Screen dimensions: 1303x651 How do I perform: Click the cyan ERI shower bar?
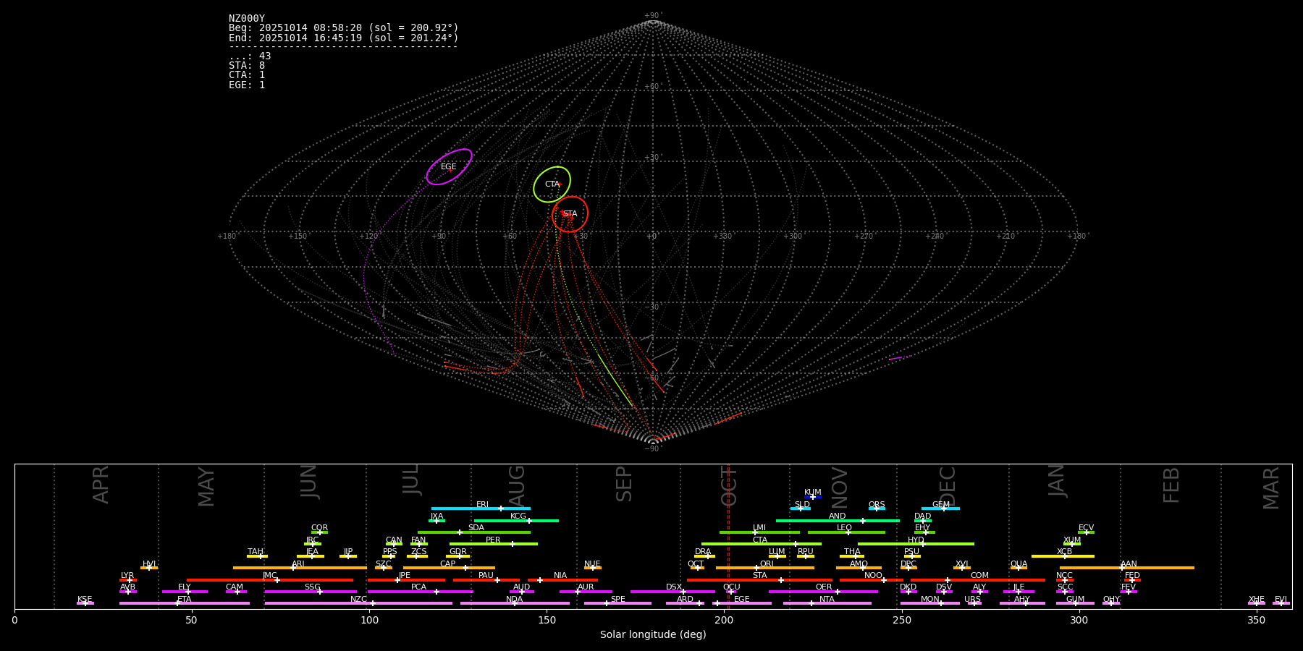(481, 509)
